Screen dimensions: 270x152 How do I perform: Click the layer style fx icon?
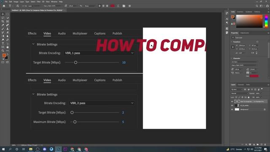[x=246, y=144]
